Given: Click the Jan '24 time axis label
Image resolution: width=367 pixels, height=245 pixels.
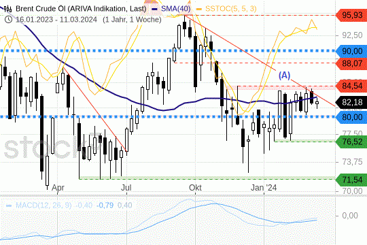Looking at the screenshot, I should click(264, 188).
